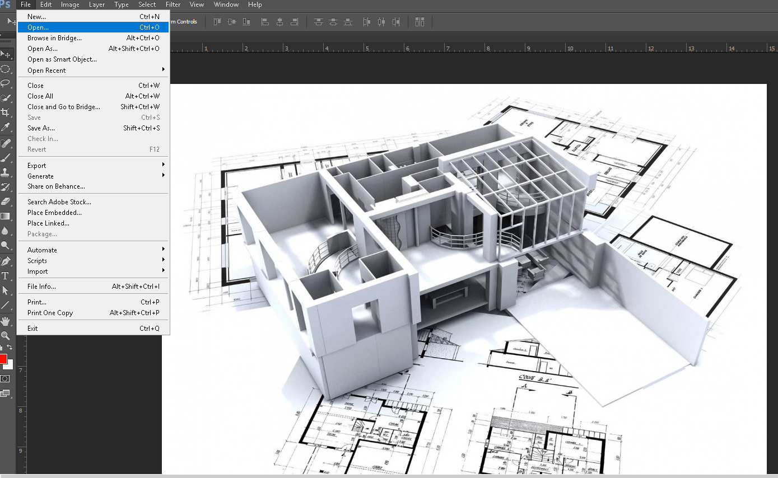Swap foreground and background colors
Screen dimensions: 778x478
pos(10,348)
